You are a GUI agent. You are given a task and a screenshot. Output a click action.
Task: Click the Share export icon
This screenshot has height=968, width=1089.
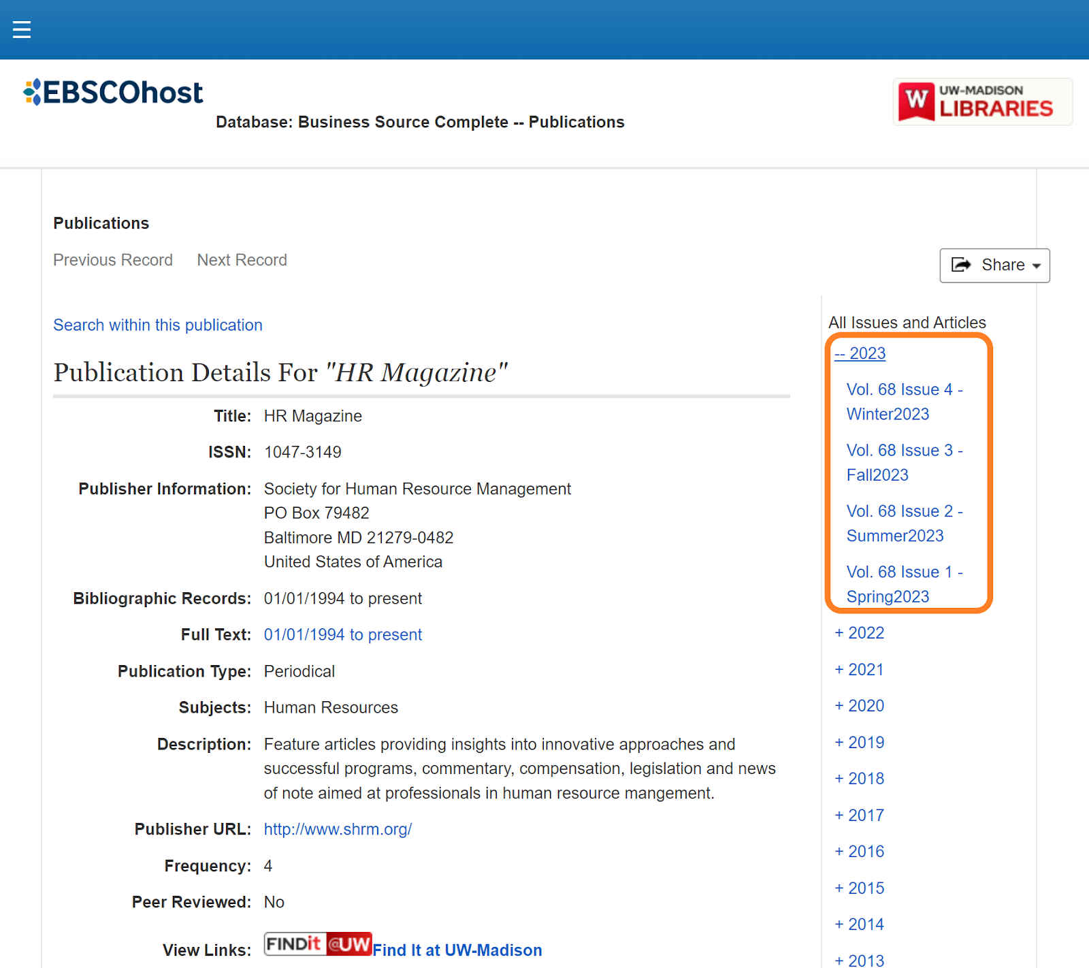961,265
